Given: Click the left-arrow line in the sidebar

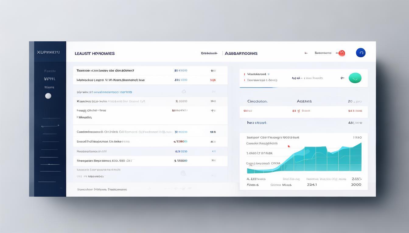Looking at the screenshot, I should coord(50,126).
